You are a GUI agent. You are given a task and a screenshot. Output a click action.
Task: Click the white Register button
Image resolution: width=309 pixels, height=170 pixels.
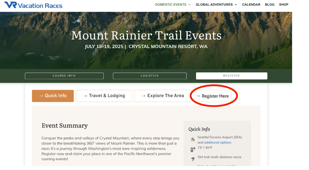click(x=232, y=76)
